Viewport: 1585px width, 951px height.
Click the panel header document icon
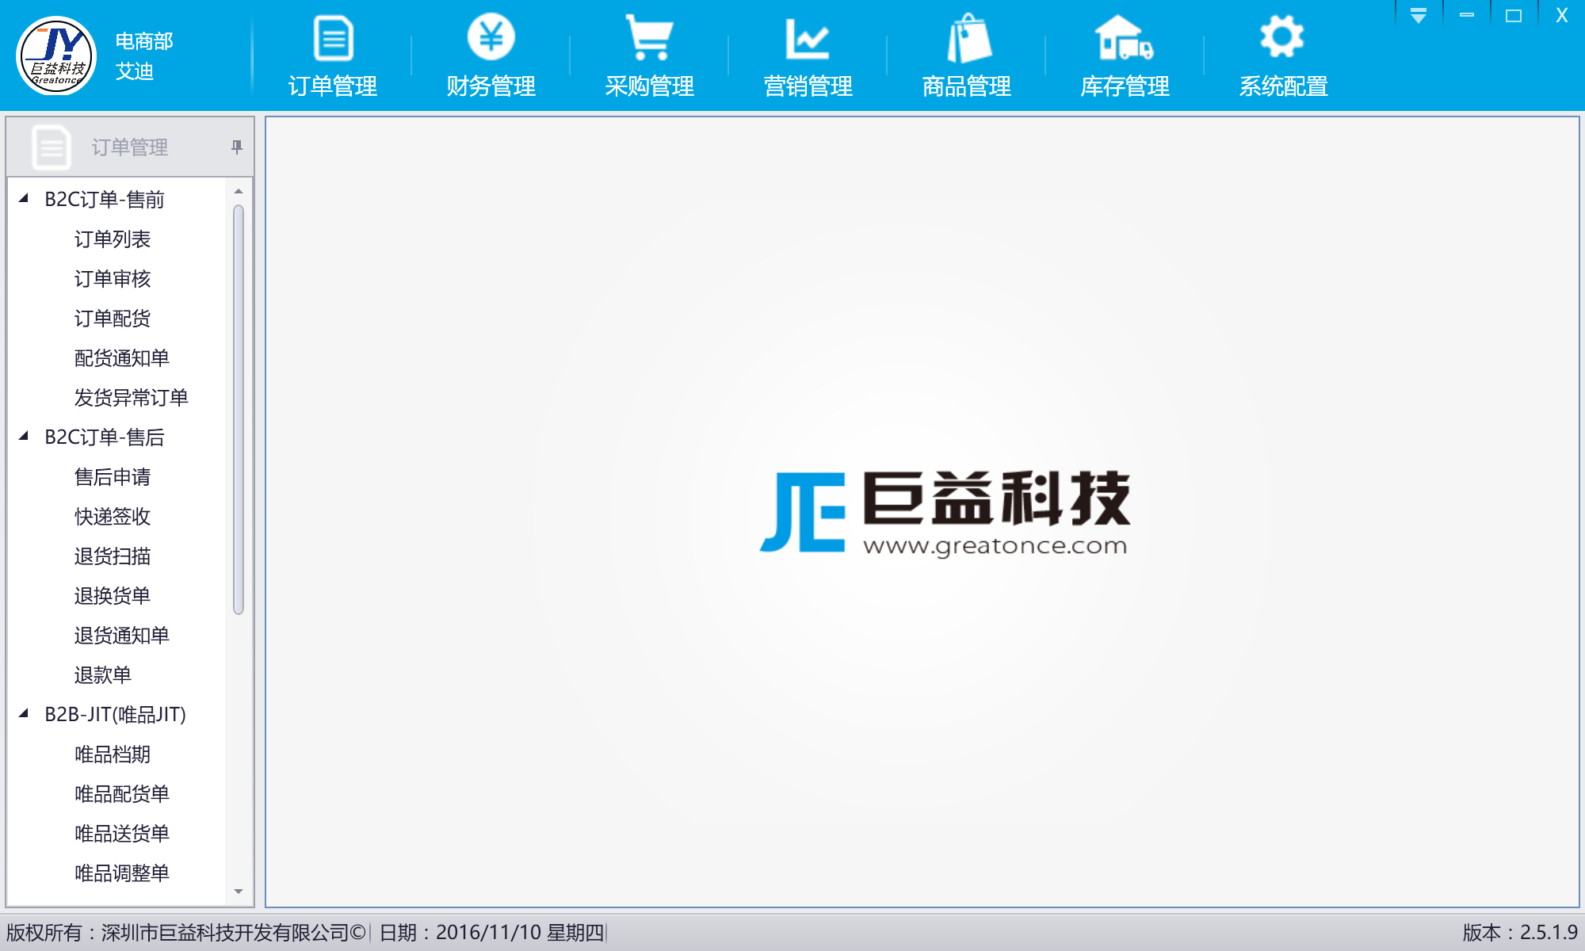click(52, 147)
